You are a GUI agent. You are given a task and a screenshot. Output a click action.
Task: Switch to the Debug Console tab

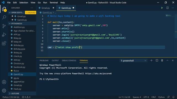click(x=69, y=61)
